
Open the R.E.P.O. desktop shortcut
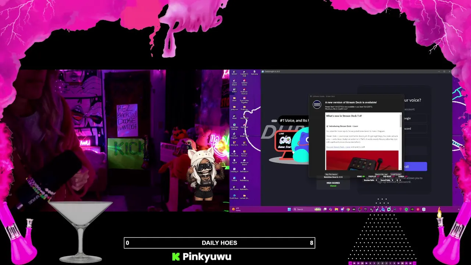tap(244, 144)
